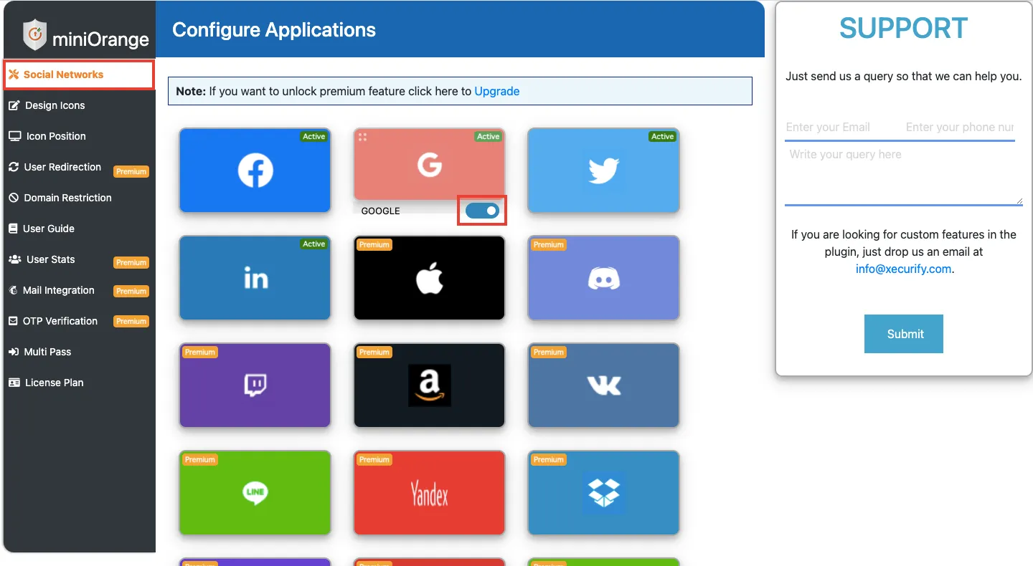The width and height of the screenshot is (1033, 566).
Task: Click Premium badge beside Mail Integration
Action: 131,291
